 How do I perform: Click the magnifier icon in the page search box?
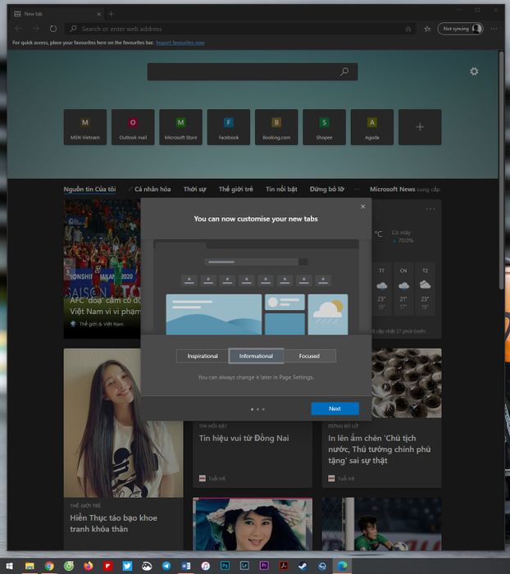coord(344,72)
